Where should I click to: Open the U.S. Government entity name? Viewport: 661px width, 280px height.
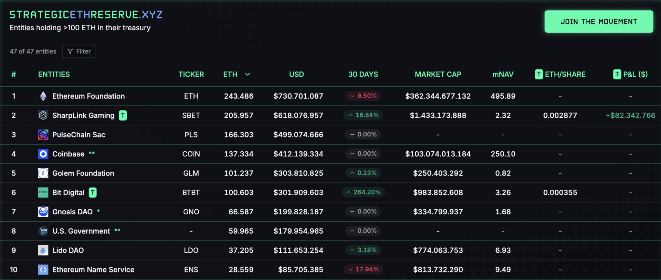click(x=81, y=231)
